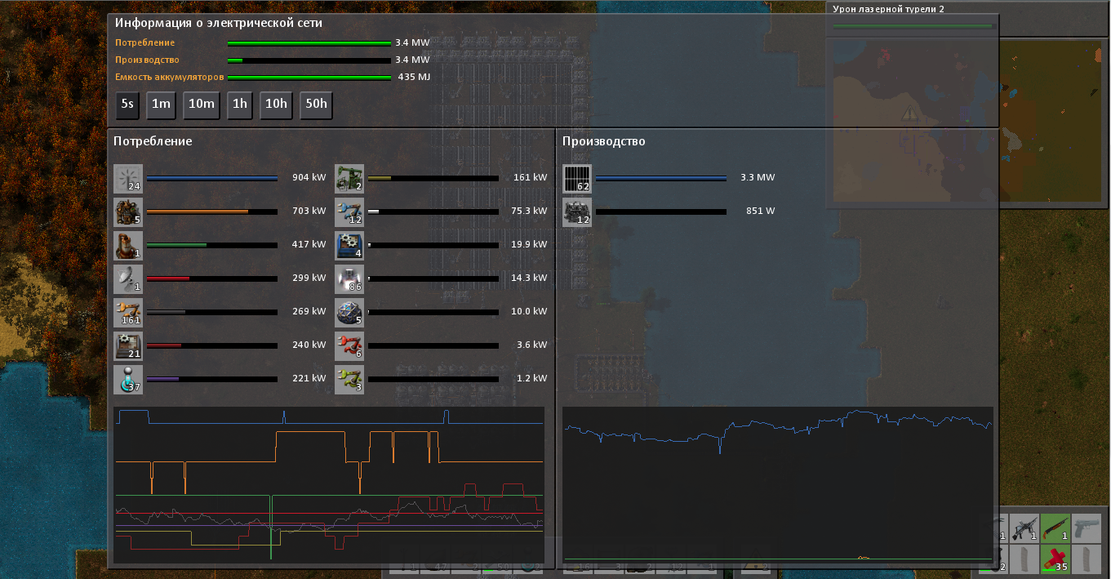Click the yellow inserter icon with count 161

(128, 312)
